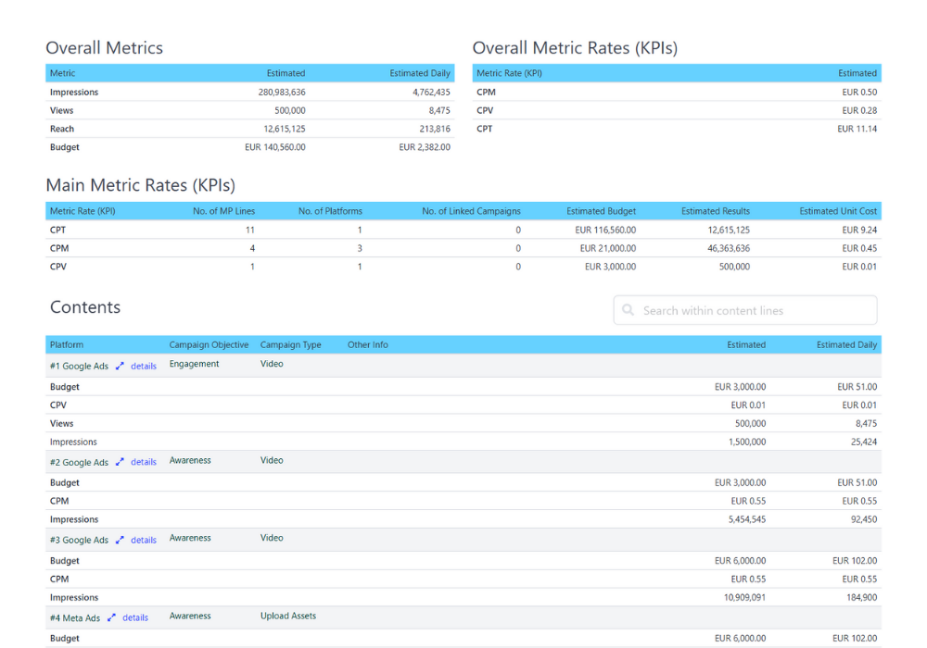Screen dimensions: 927x648
Task: Click the Campaign Type column header
Action: [x=291, y=344]
